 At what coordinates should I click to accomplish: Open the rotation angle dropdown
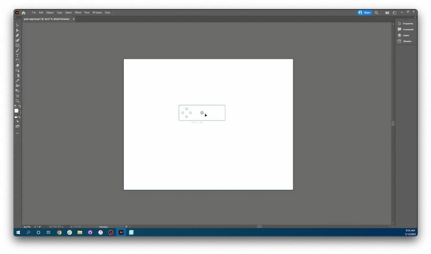(50, 226)
